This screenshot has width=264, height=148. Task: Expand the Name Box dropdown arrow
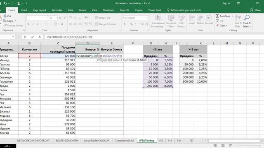(13, 37)
